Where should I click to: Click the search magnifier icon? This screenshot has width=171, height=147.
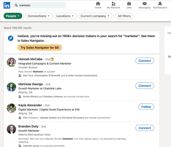(16, 5)
